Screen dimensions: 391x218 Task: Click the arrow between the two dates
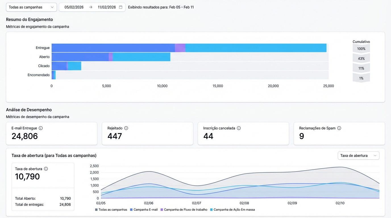(91, 7)
